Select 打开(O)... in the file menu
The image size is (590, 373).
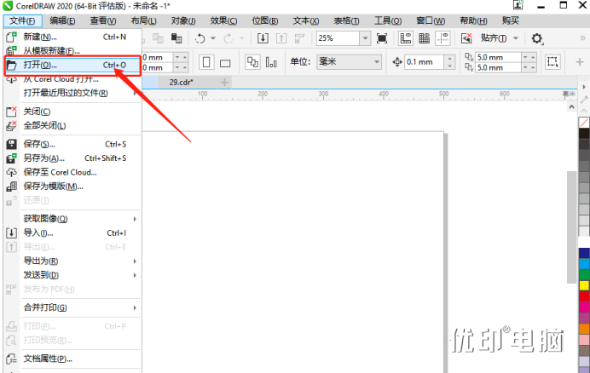point(72,65)
